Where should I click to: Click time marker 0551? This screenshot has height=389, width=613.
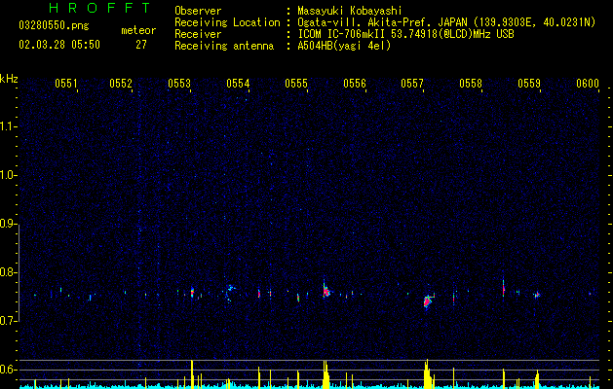[x=65, y=84]
